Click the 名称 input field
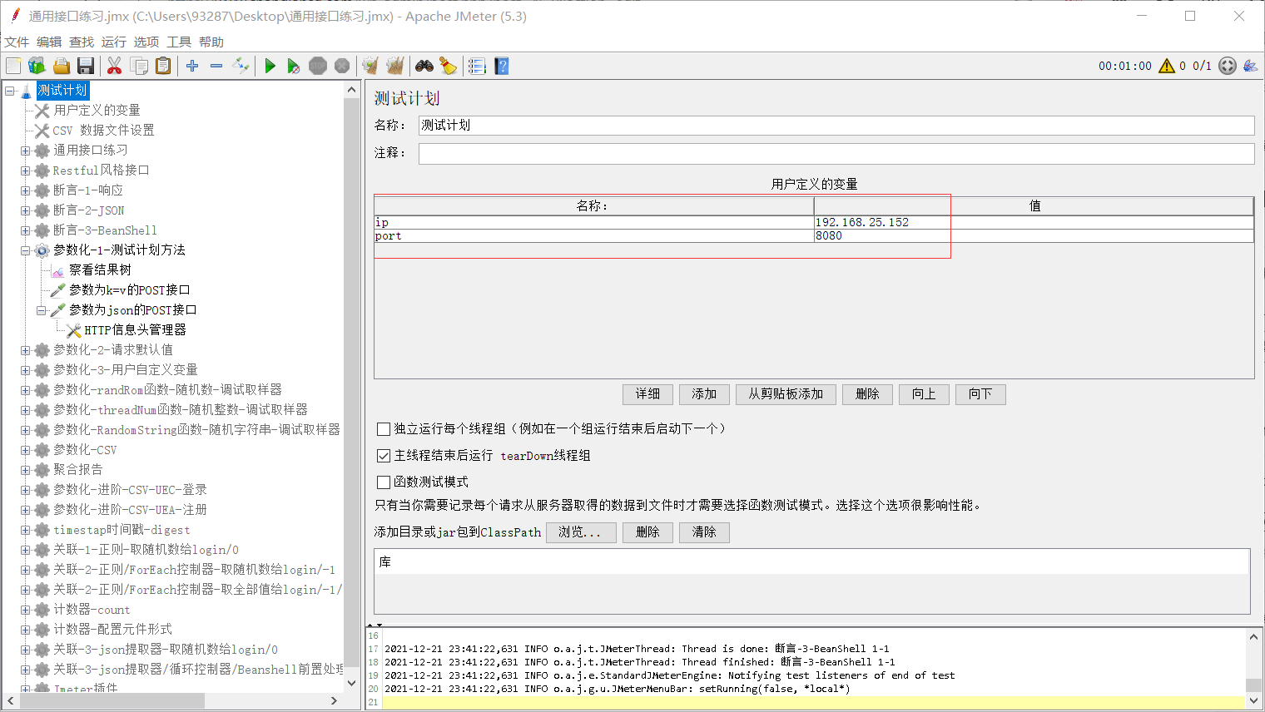This screenshot has width=1265, height=712. point(836,126)
